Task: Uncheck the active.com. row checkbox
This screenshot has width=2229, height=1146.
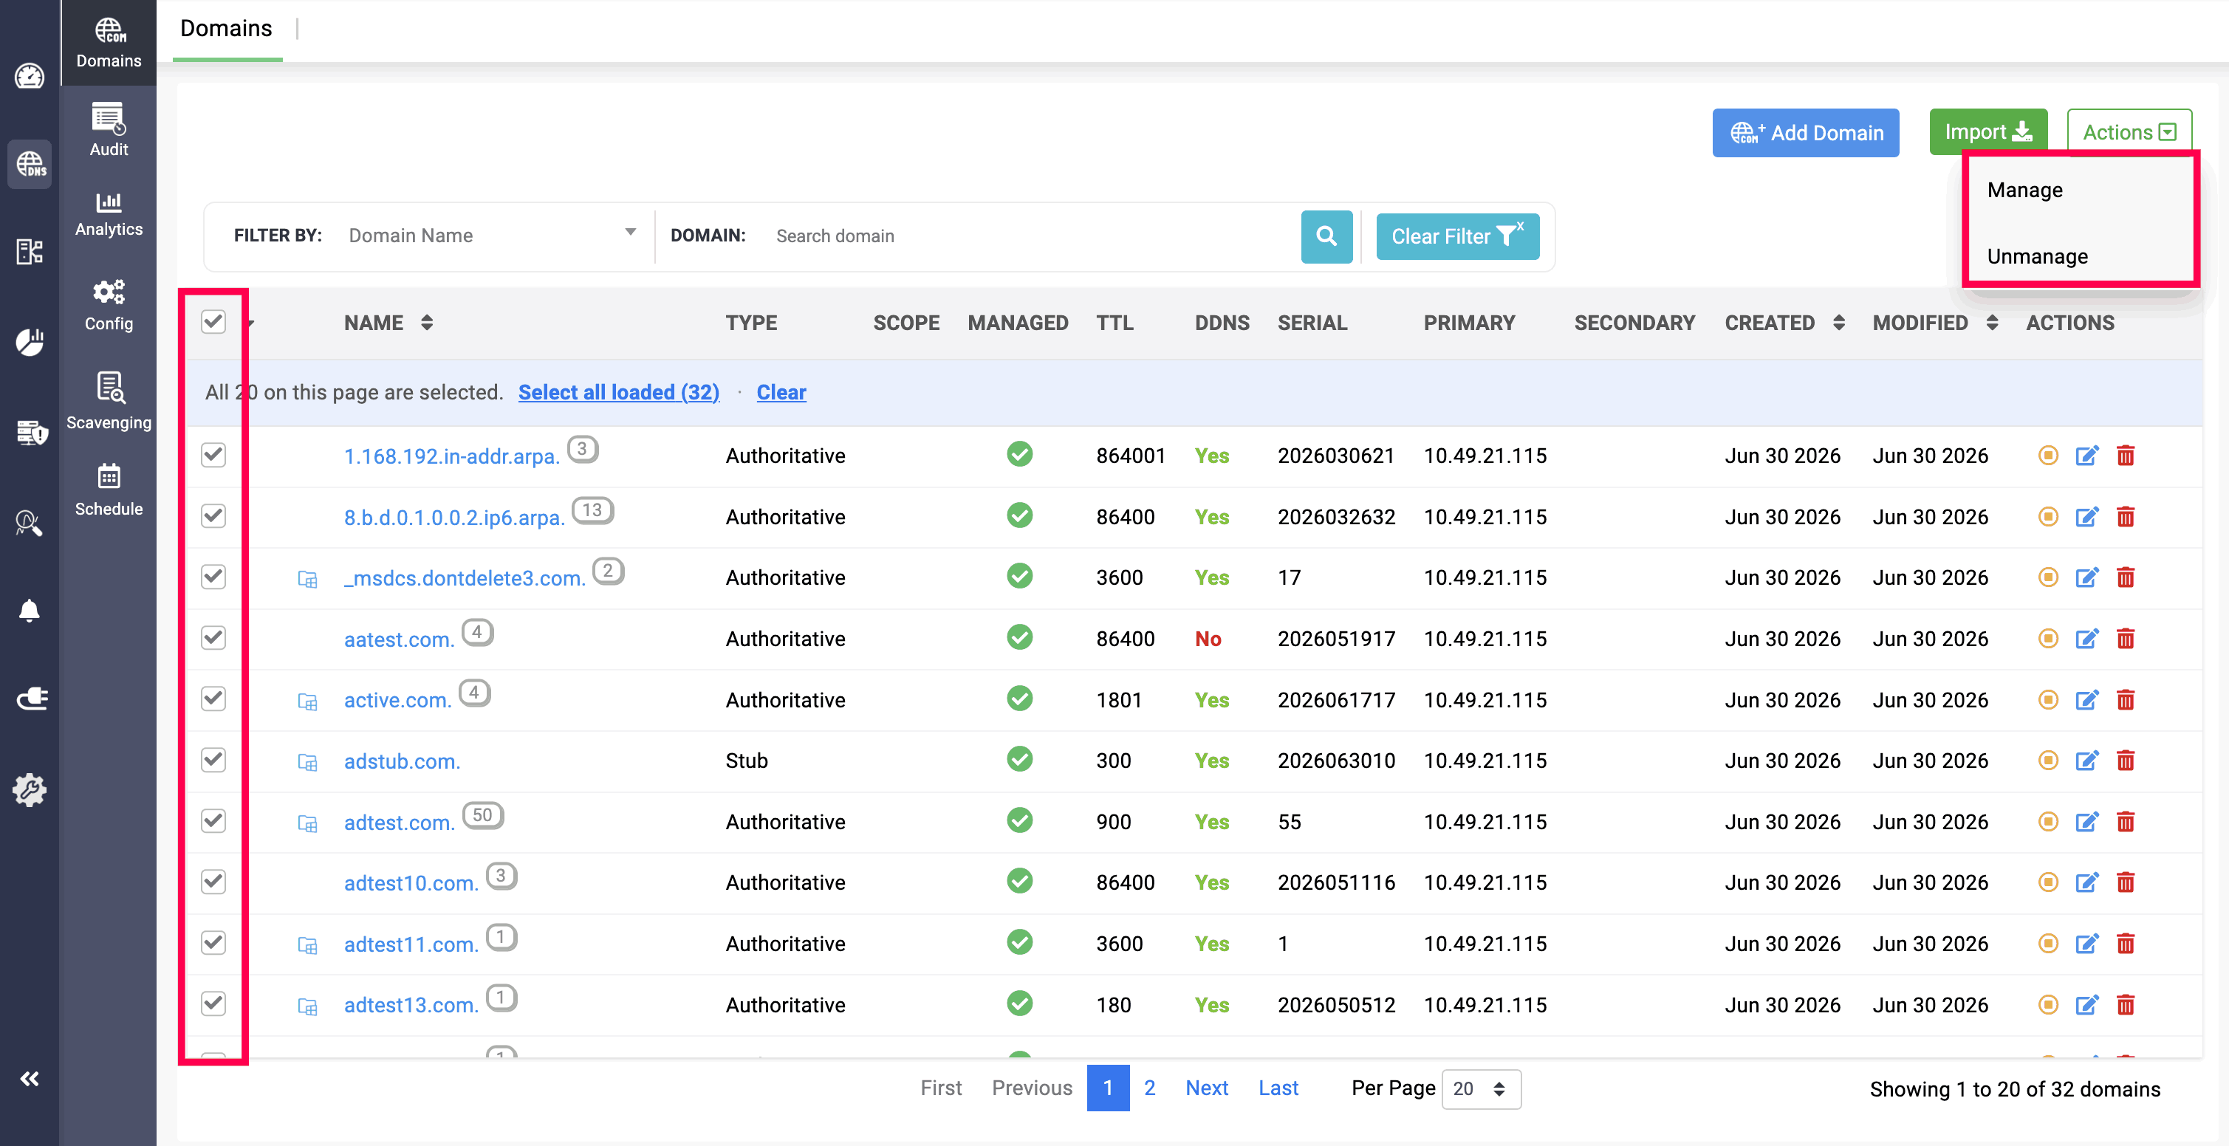Action: (x=213, y=699)
